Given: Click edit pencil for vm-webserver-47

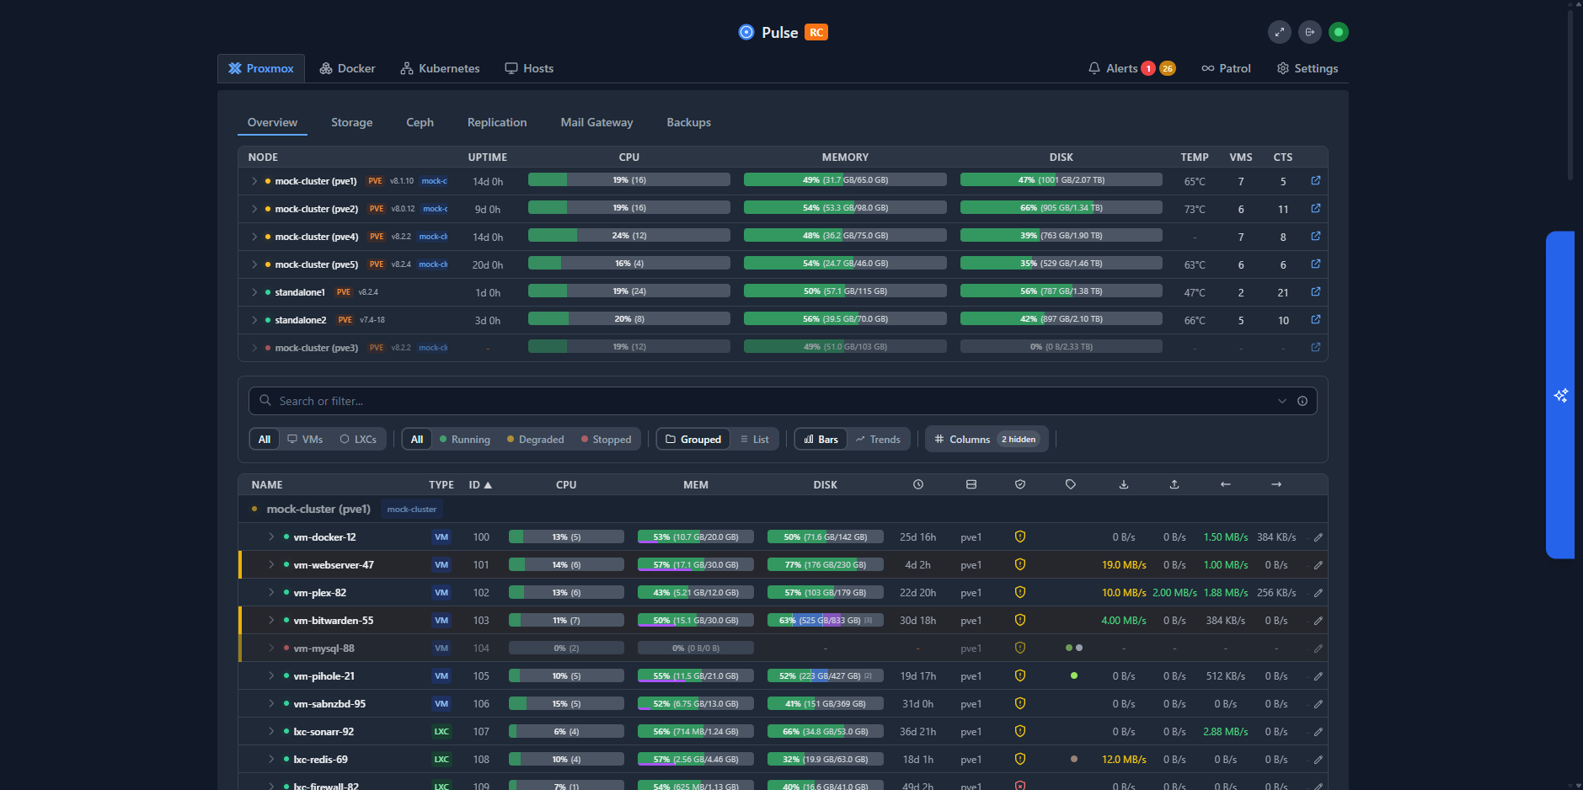Looking at the screenshot, I should 1318,565.
